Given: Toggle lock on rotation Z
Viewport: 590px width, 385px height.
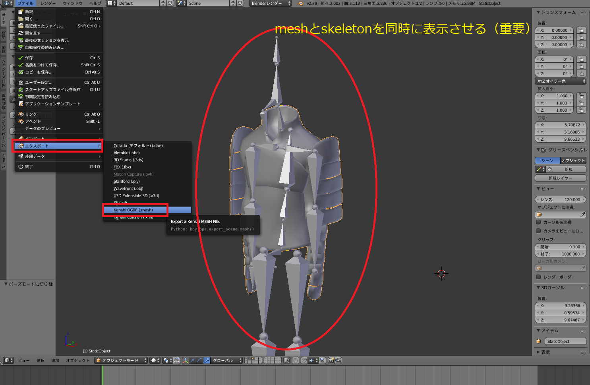Looking at the screenshot, I should pos(581,74).
